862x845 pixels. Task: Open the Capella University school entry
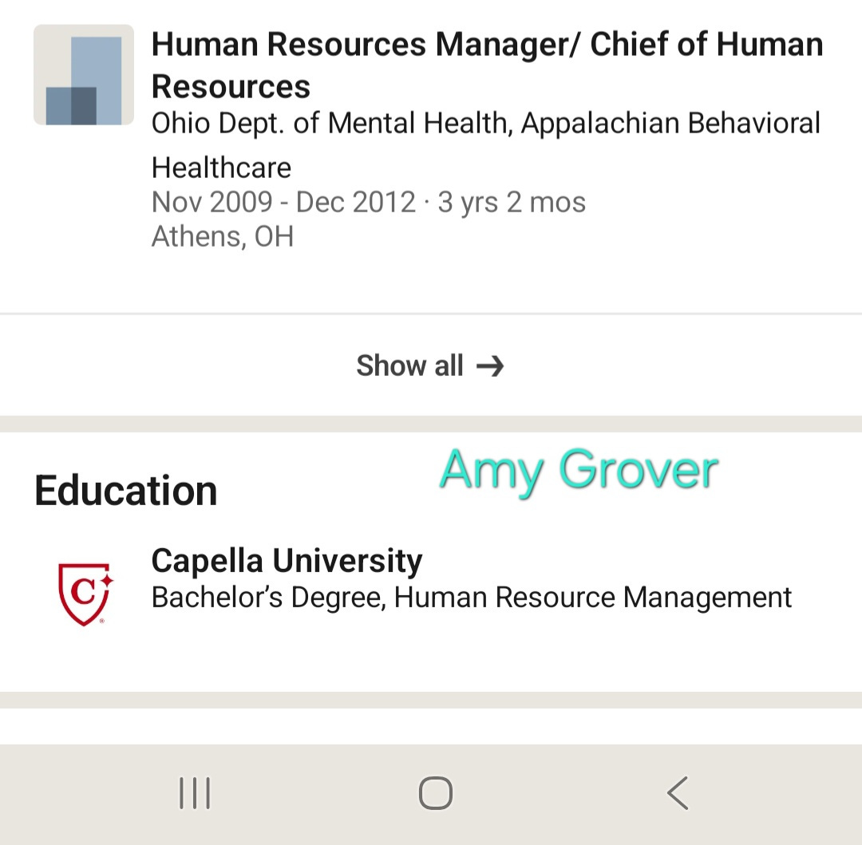click(x=287, y=560)
